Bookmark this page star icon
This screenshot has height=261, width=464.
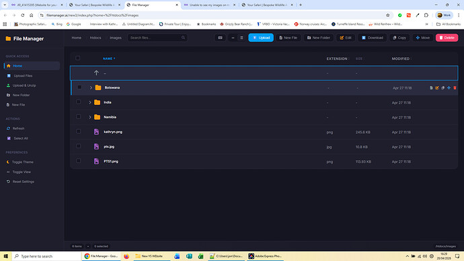[387, 15]
